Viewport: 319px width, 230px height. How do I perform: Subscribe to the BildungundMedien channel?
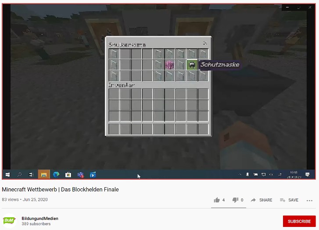[299, 221]
